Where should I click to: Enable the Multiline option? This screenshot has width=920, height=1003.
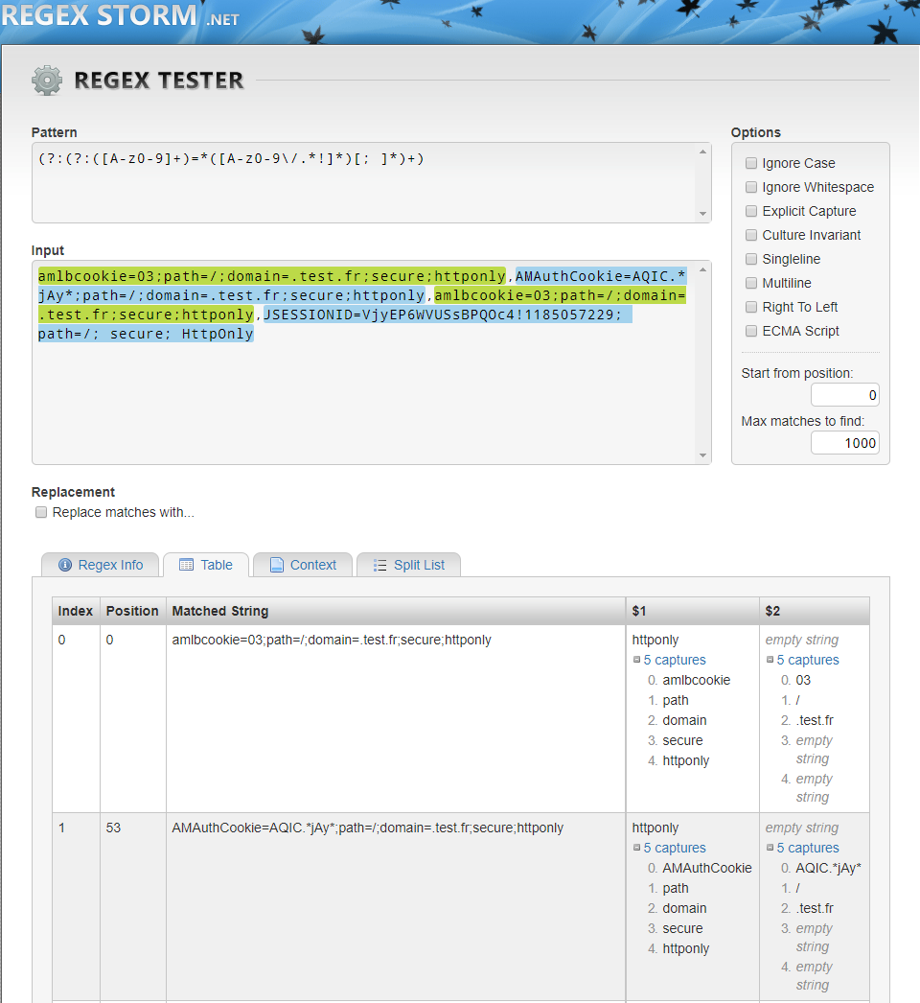(751, 283)
